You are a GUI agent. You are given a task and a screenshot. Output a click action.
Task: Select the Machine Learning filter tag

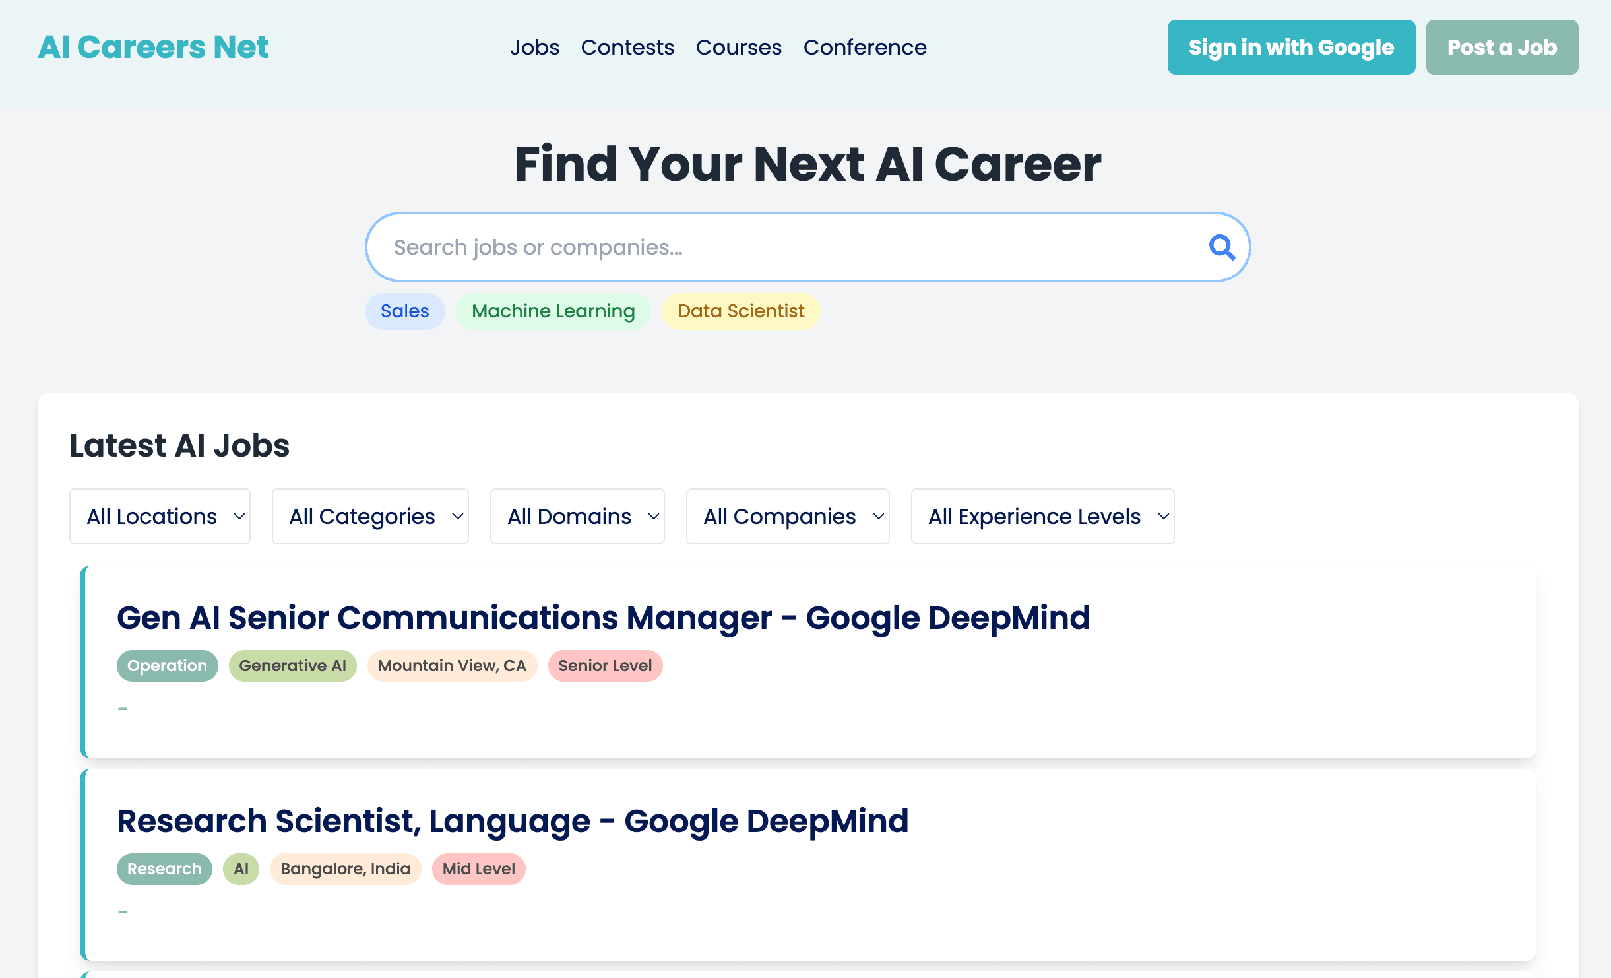click(x=553, y=311)
